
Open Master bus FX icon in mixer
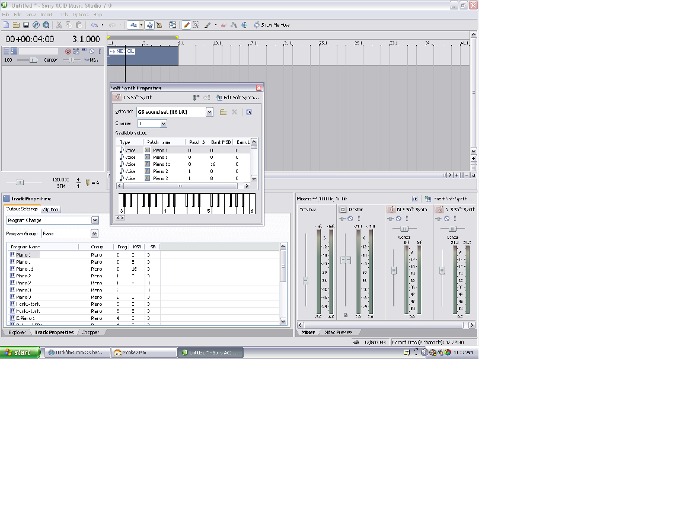point(342,219)
